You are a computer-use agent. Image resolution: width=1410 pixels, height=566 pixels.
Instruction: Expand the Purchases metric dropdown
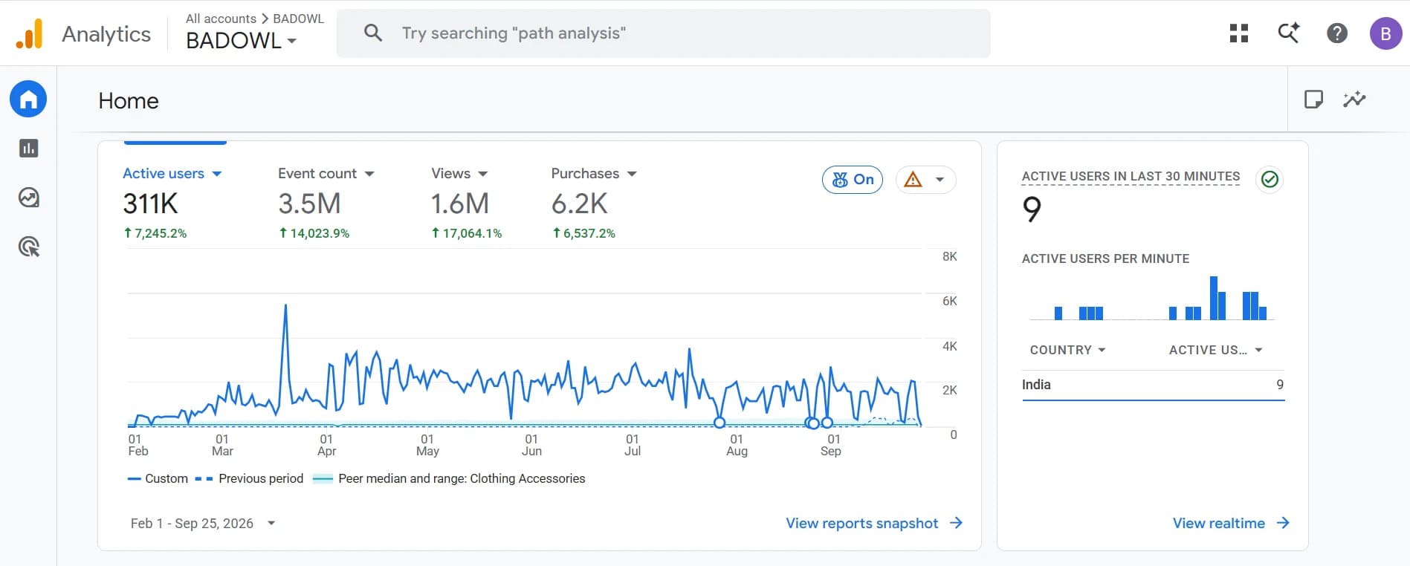(x=632, y=174)
